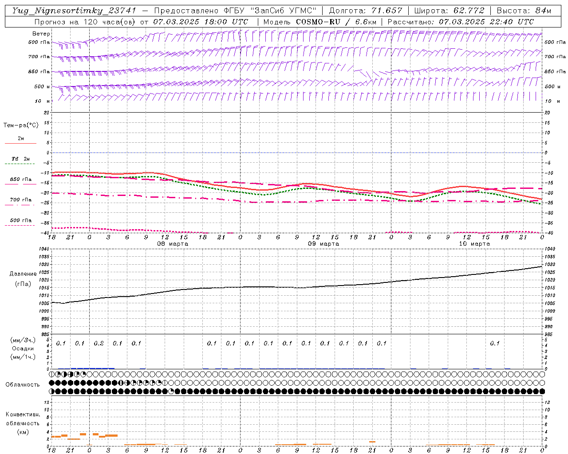Viewport: 568px width, 454px height.
Task: Click the Td 2м dew point legend entry
Action: tap(21, 160)
